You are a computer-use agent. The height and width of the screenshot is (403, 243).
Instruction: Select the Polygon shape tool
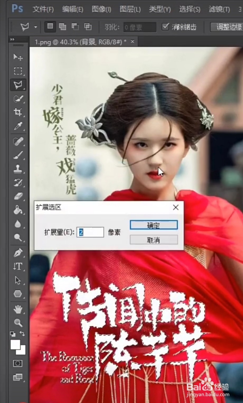[18, 294]
